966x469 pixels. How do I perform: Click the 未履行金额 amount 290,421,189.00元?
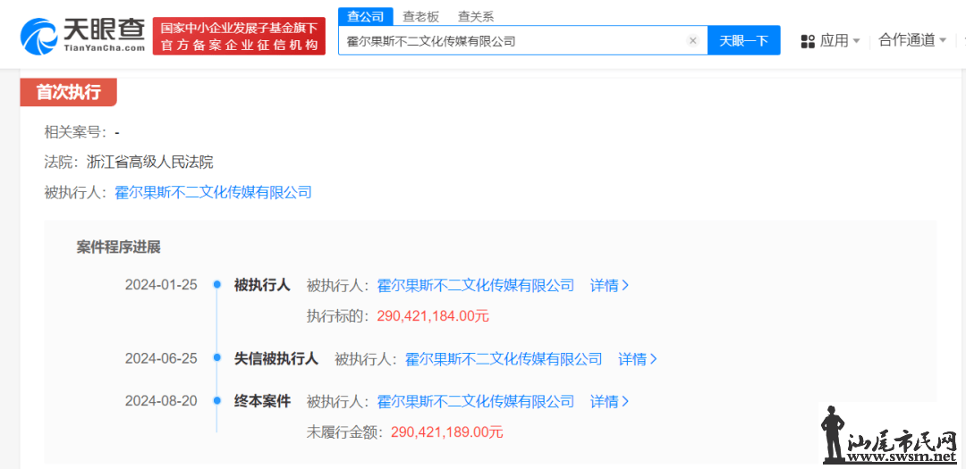(x=446, y=432)
